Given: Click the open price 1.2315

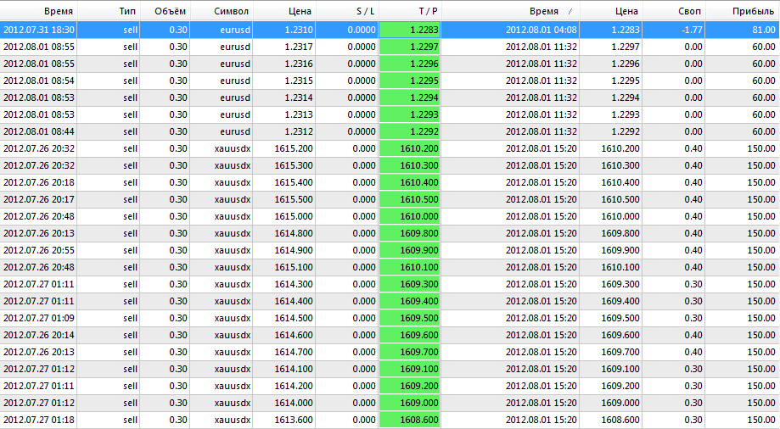Looking at the screenshot, I should pyautogui.click(x=299, y=81).
